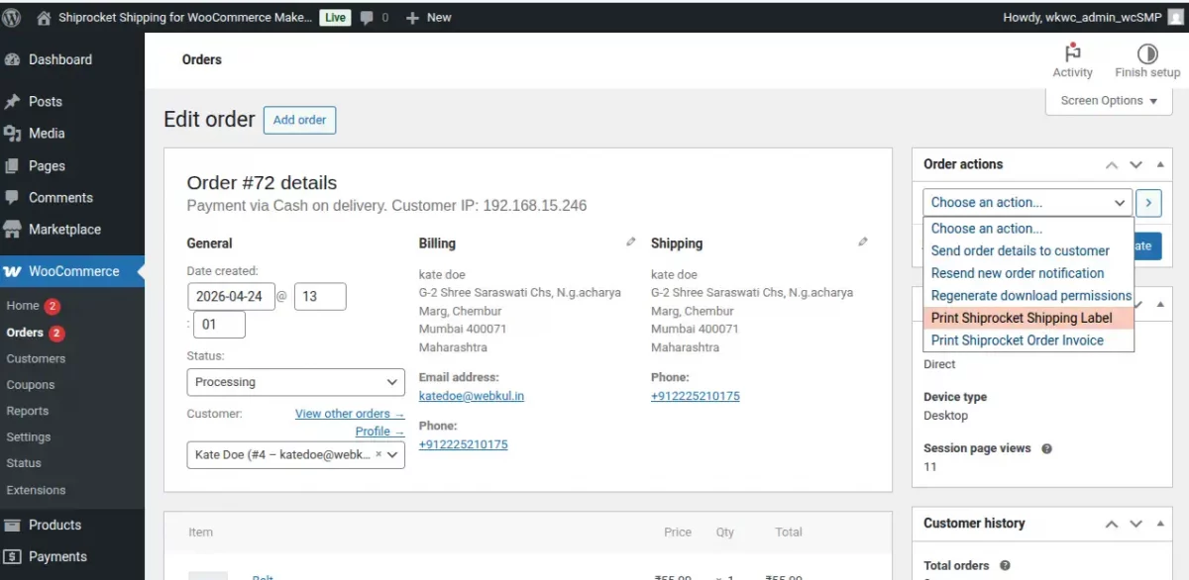The image size is (1189, 580).
Task: Open Finish setup progress icon
Action: click(1147, 53)
